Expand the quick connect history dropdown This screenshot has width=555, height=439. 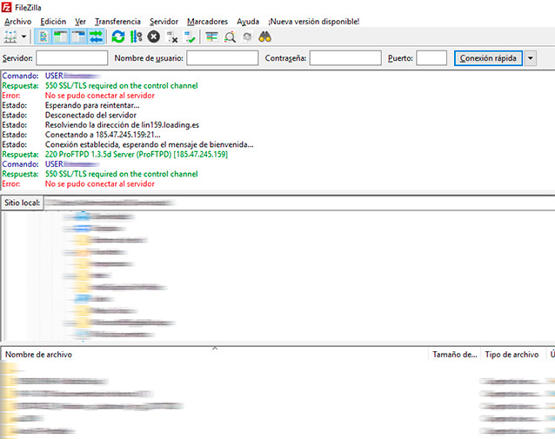point(530,58)
